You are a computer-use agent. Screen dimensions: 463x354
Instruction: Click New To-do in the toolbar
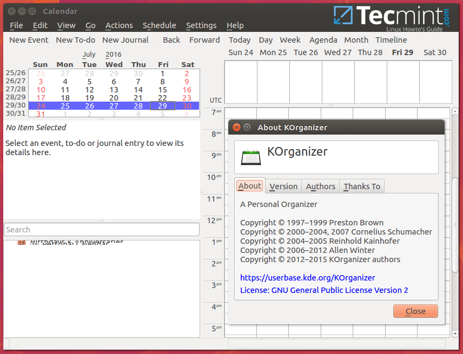76,40
